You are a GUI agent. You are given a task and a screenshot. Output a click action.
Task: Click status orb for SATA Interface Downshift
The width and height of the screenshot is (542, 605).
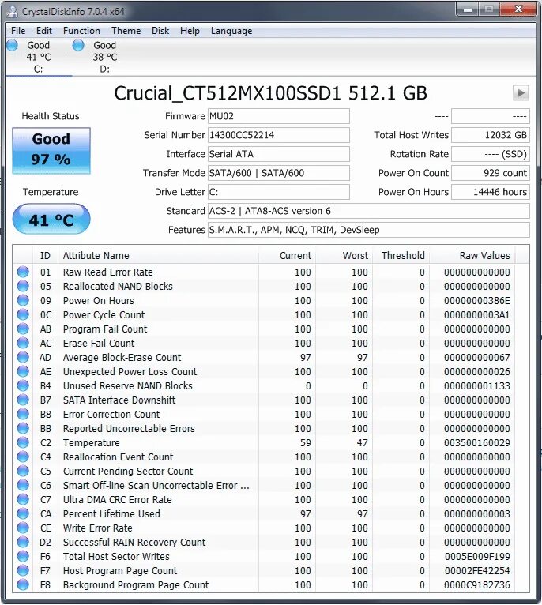coord(23,400)
